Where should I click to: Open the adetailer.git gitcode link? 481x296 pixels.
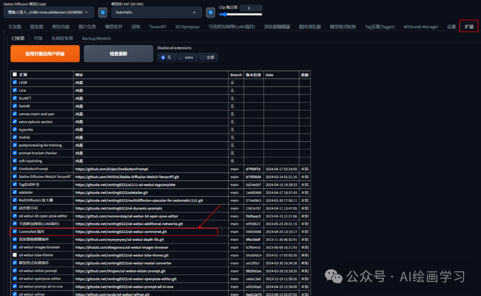[111, 193]
